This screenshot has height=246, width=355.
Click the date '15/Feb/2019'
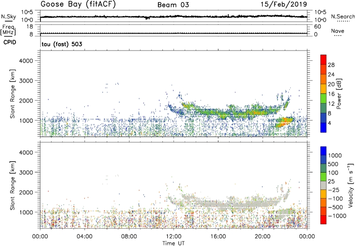(x=284, y=4)
